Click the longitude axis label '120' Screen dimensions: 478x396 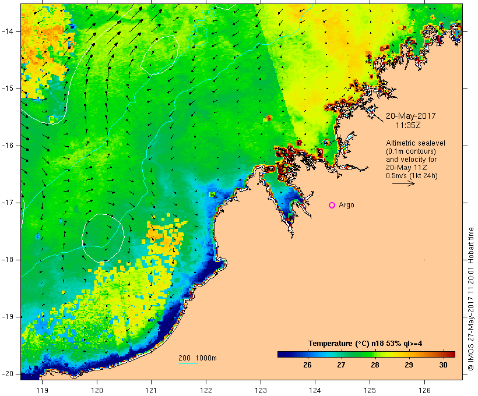click(97, 390)
